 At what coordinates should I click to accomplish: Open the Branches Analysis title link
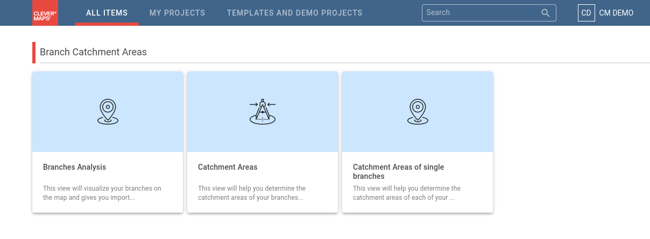point(75,167)
